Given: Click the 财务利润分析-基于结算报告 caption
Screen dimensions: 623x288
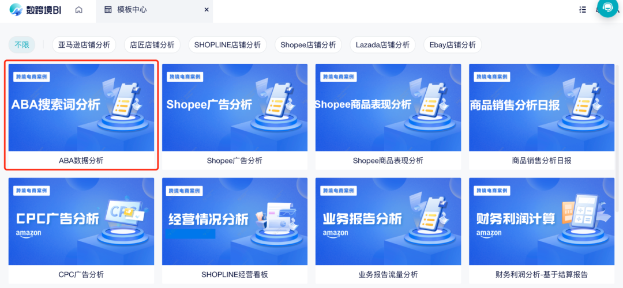Looking at the screenshot, I should [542, 275].
